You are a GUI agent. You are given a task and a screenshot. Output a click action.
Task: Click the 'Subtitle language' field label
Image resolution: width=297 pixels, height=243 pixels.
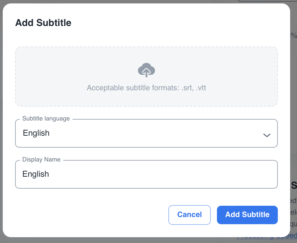click(x=46, y=119)
